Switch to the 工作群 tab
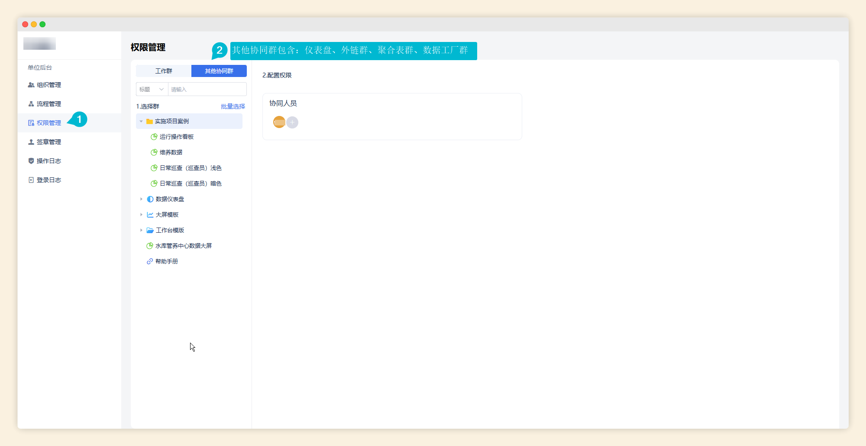Image resolution: width=866 pixels, height=446 pixels. pos(164,71)
